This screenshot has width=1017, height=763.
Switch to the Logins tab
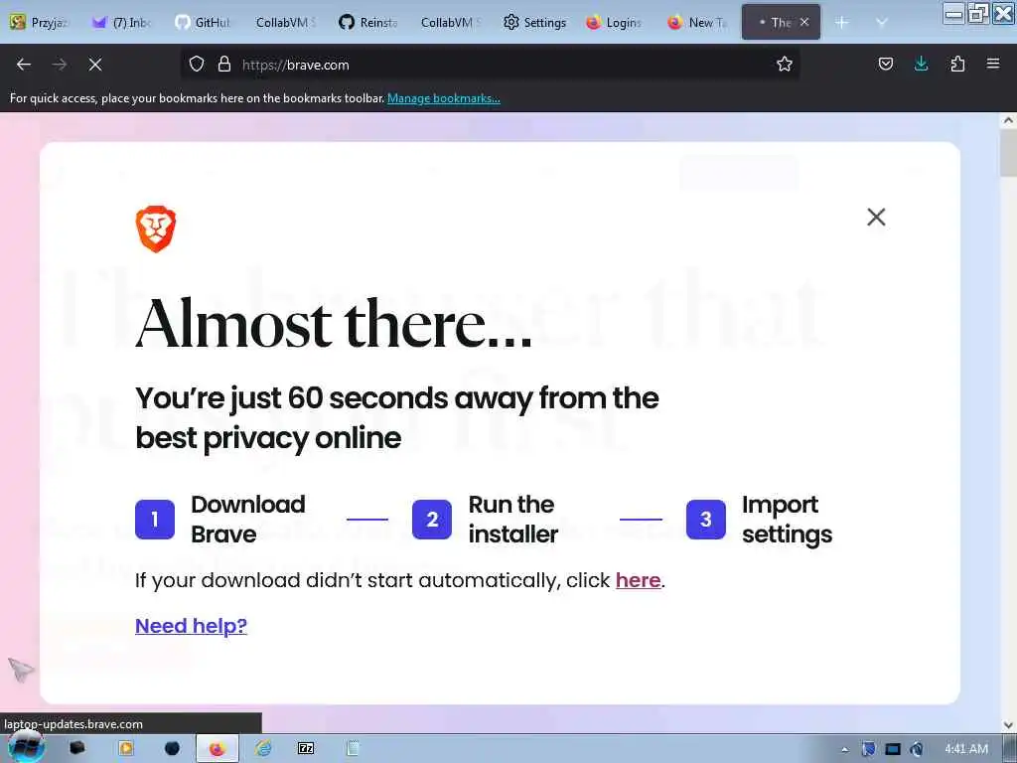tap(614, 23)
